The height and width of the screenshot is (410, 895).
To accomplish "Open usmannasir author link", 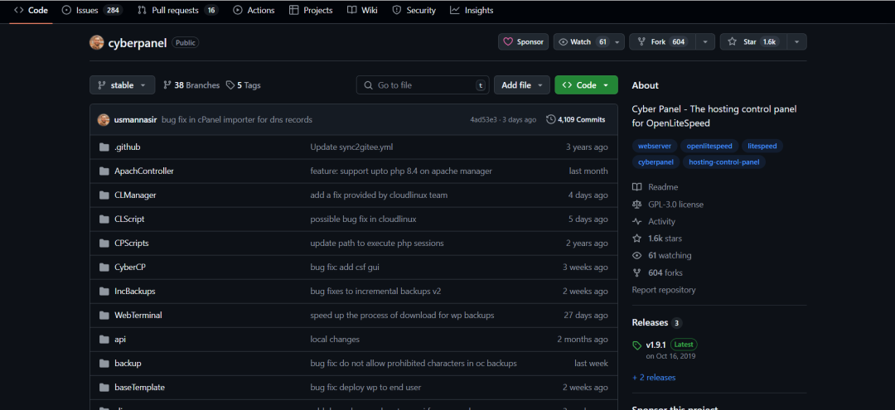I will click(135, 120).
